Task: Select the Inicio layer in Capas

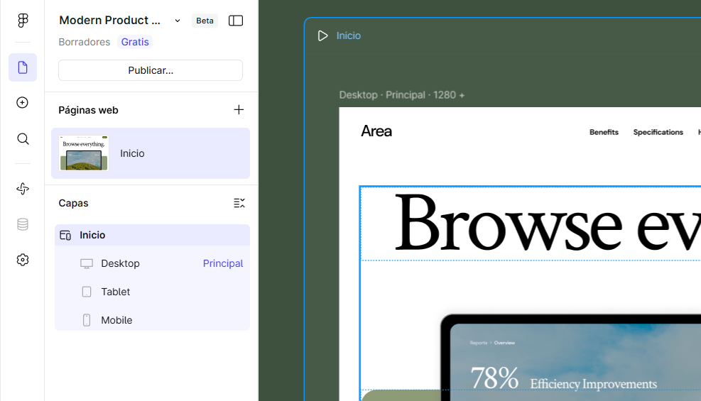Action: pyautogui.click(x=92, y=235)
